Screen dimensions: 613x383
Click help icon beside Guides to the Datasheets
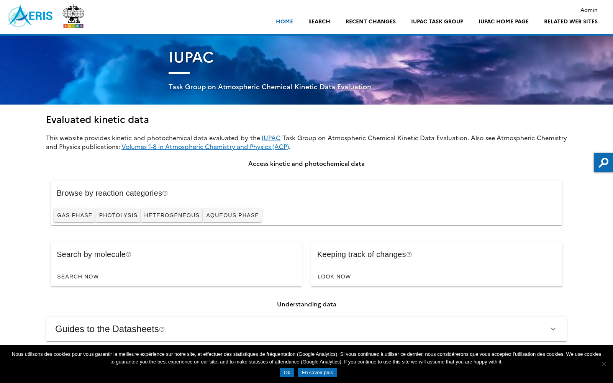[x=162, y=329]
